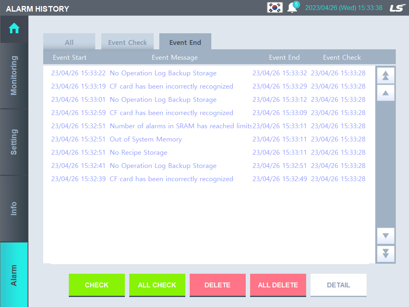409x307 pixels.
Task: Click the event end time 15:33:32
Action: [280, 73]
